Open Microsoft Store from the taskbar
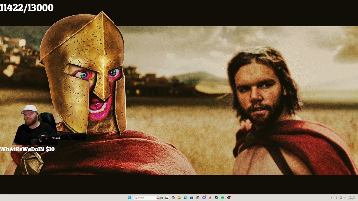The image size is (358, 201). (x=192, y=198)
